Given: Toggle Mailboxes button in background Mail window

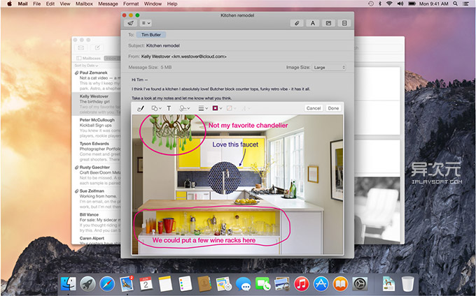Looking at the screenshot, I should pos(88,58).
